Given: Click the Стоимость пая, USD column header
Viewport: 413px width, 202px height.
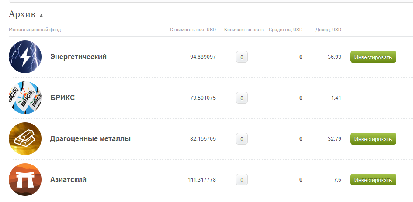Looking at the screenshot, I should point(193,30).
